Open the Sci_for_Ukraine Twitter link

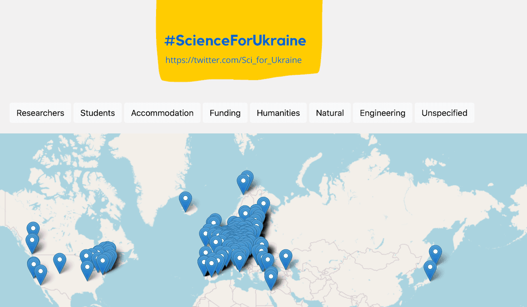tap(234, 60)
